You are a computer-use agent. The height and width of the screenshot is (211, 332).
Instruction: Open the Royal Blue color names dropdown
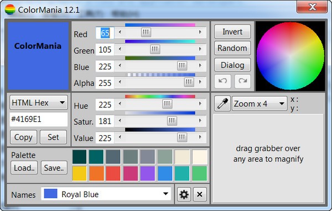pyautogui.click(x=106, y=194)
